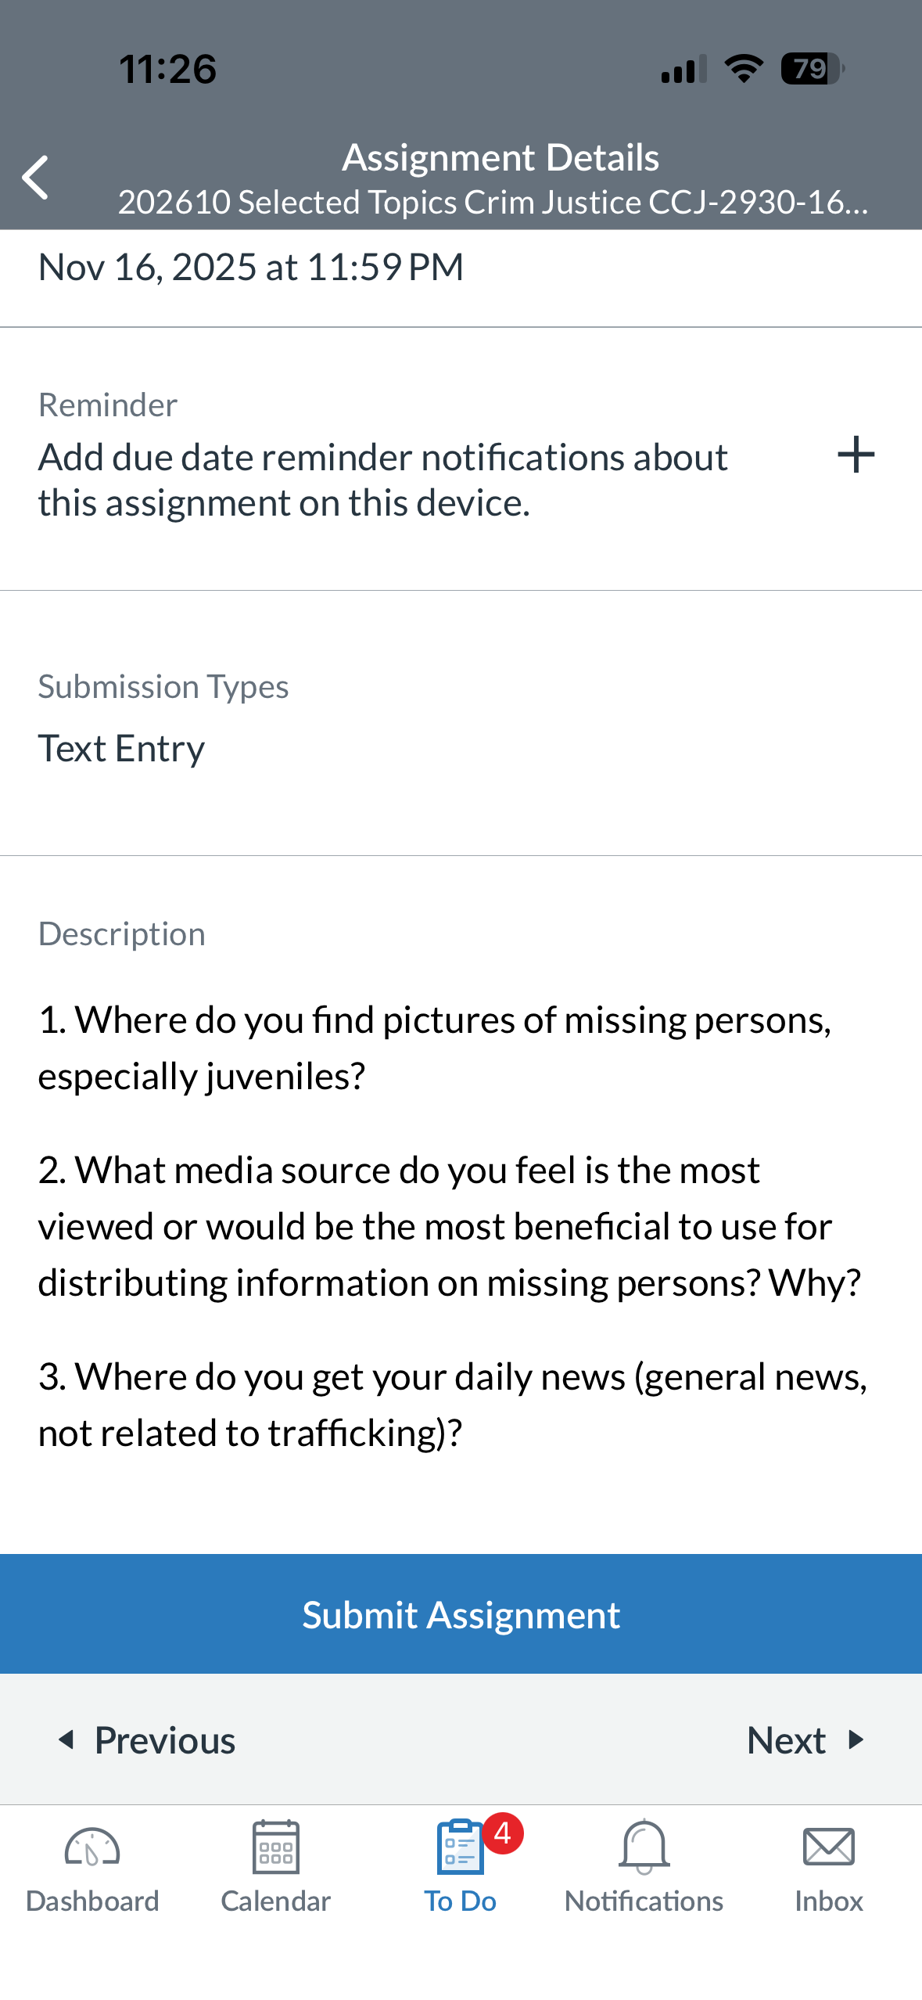Tap the Assignment Details title
922x2000 pixels.
click(x=500, y=157)
